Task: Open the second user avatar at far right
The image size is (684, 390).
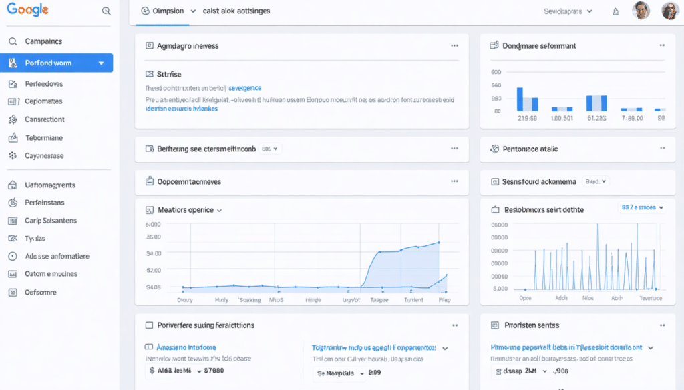Action: [670, 11]
